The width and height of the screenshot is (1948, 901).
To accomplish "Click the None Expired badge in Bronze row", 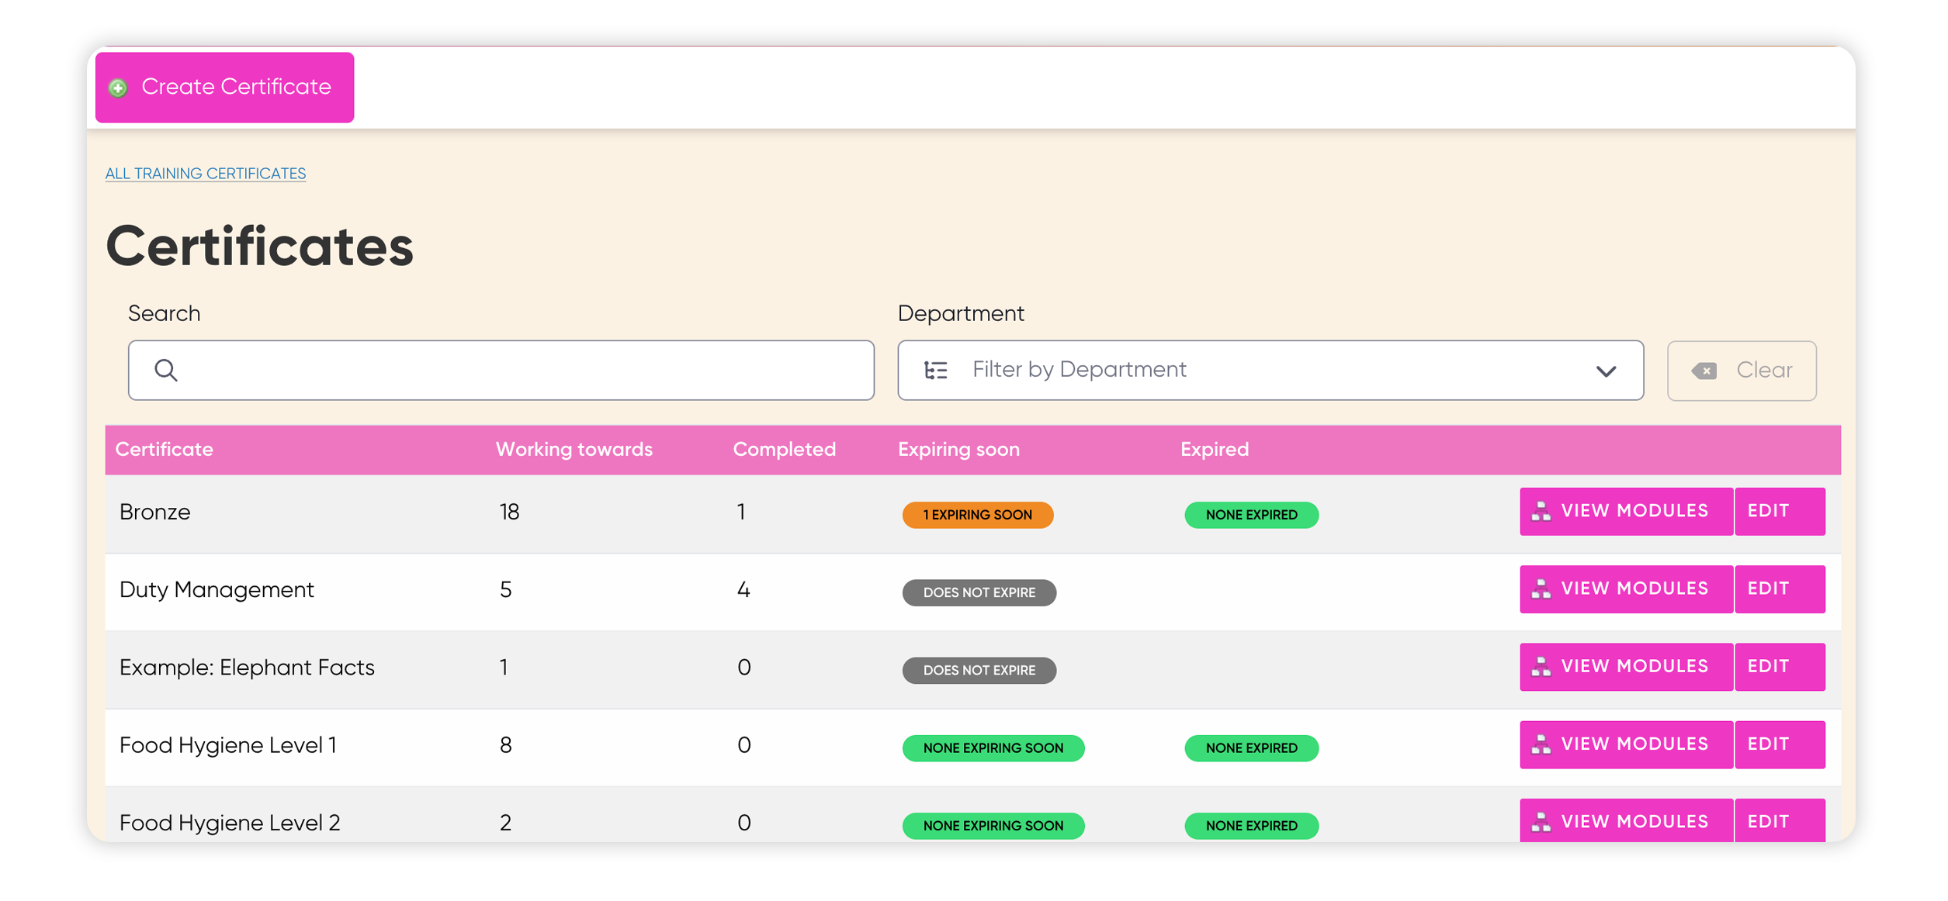I will point(1251,515).
